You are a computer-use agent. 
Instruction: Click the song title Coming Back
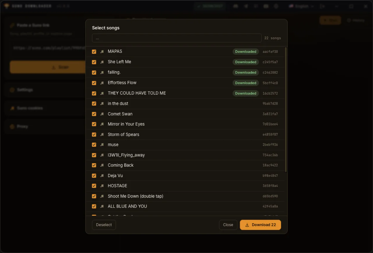pos(121,165)
